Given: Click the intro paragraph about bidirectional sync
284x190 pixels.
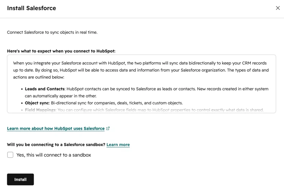Looking at the screenshot, I should (x=141, y=70).
